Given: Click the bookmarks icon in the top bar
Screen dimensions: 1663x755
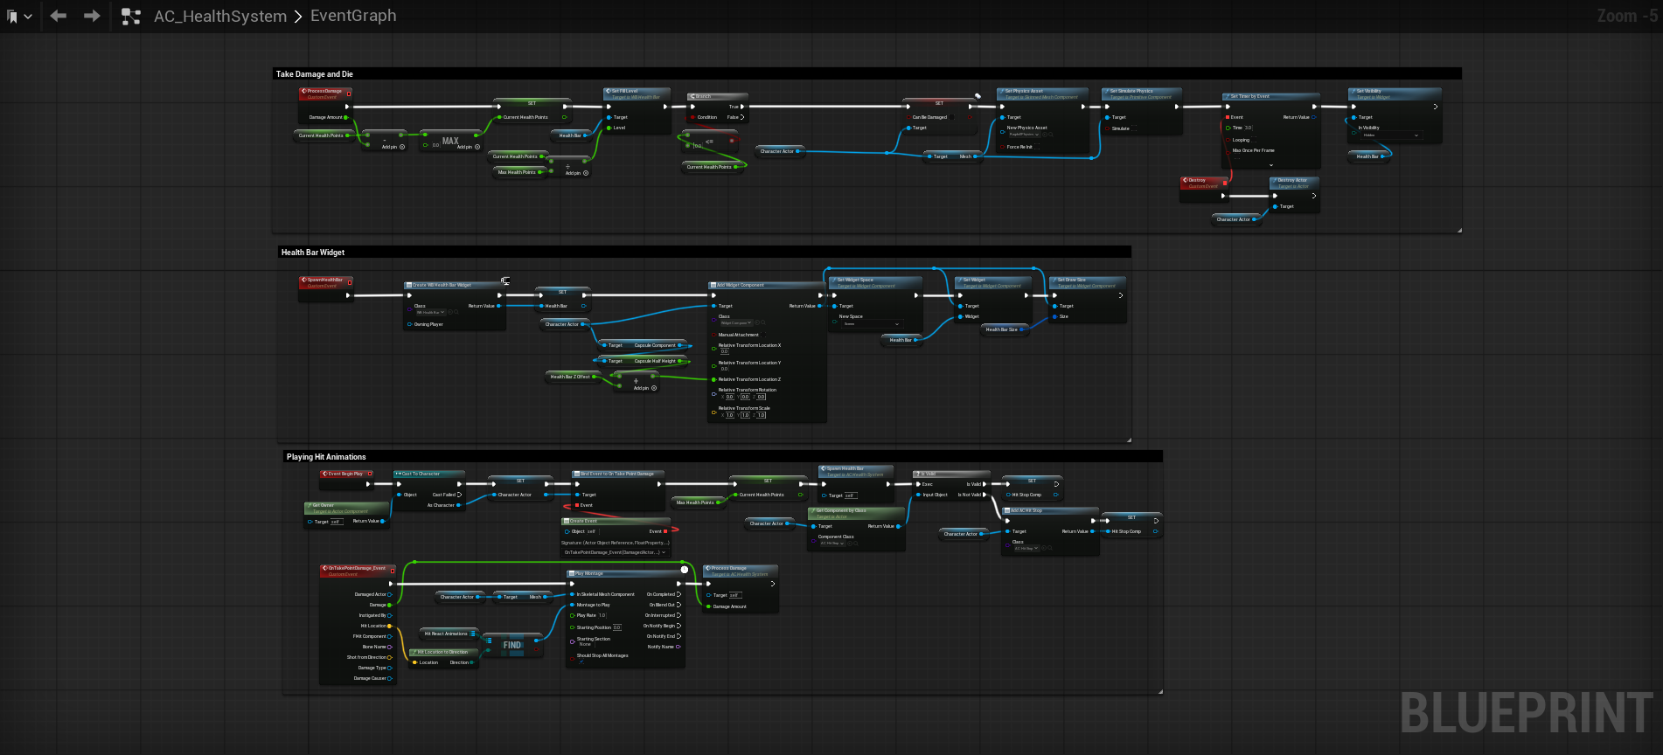Looking at the screenshot, I should click(12, 17).
